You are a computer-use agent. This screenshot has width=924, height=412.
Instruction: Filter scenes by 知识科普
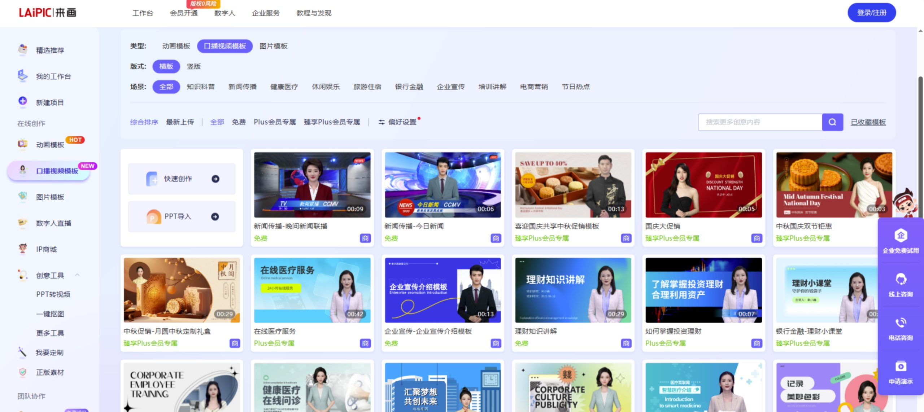[201, 87]
